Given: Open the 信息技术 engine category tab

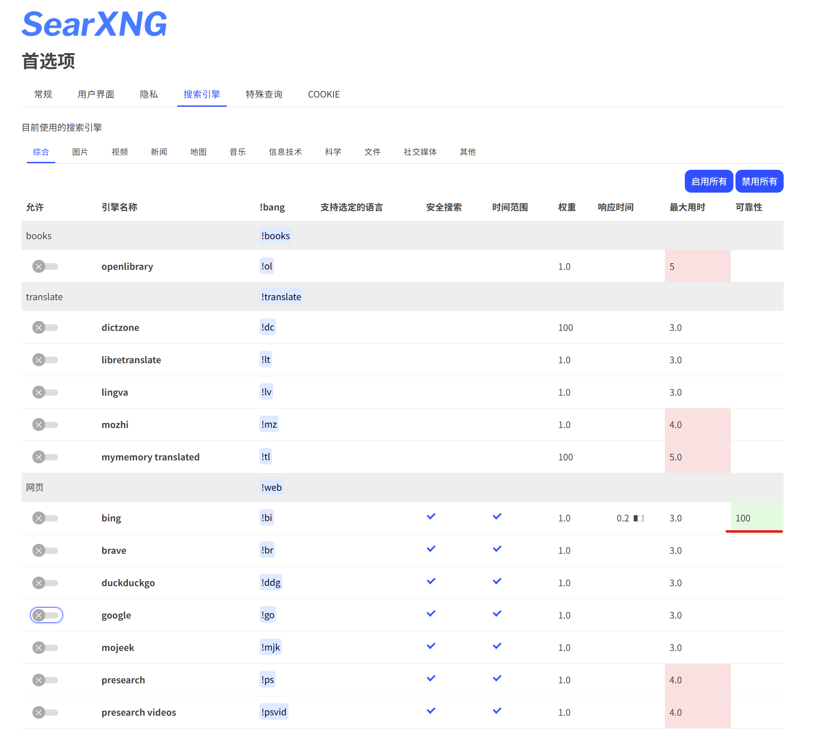Looking at the screenshot, I should tap(285, 152).
